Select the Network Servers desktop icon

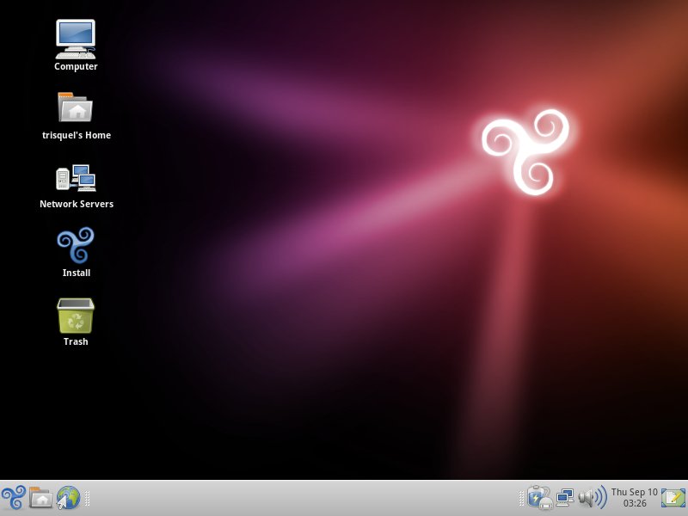tap(76, 177)
